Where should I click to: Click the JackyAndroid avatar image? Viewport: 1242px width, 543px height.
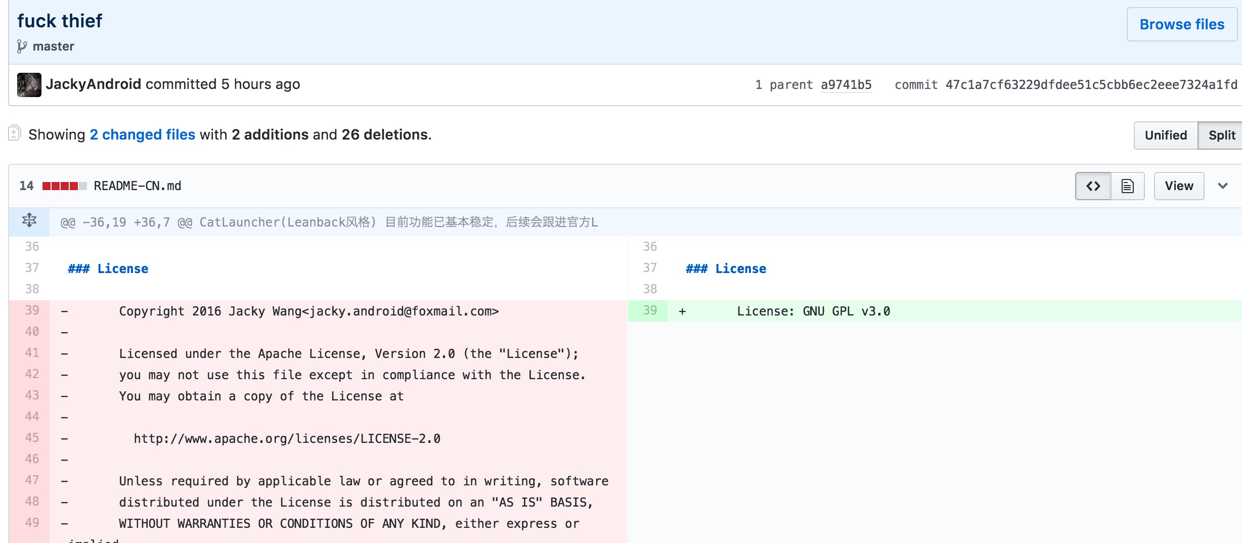pyautogui.click(x=29, y=84)
